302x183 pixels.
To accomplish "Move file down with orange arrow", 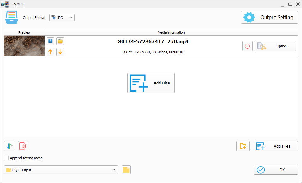I will coord(60,52).
